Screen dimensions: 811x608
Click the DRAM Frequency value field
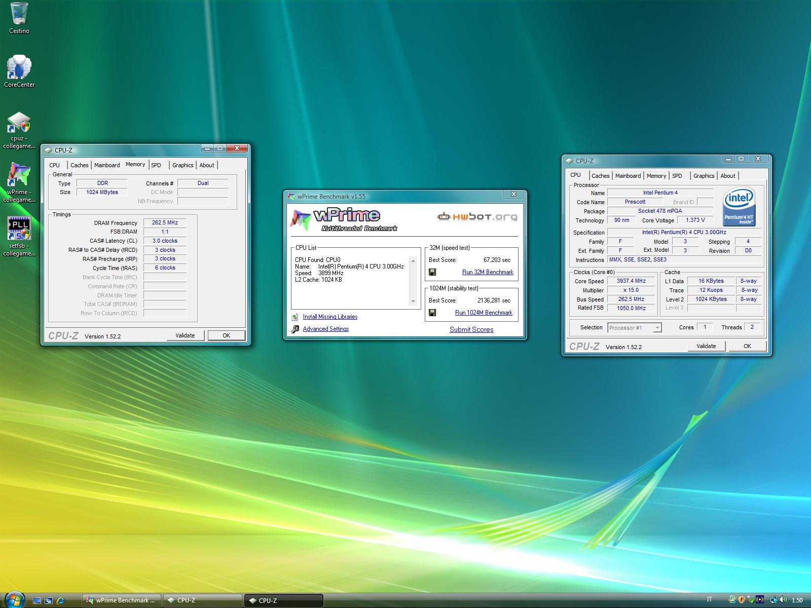click(x=165, y=222)
